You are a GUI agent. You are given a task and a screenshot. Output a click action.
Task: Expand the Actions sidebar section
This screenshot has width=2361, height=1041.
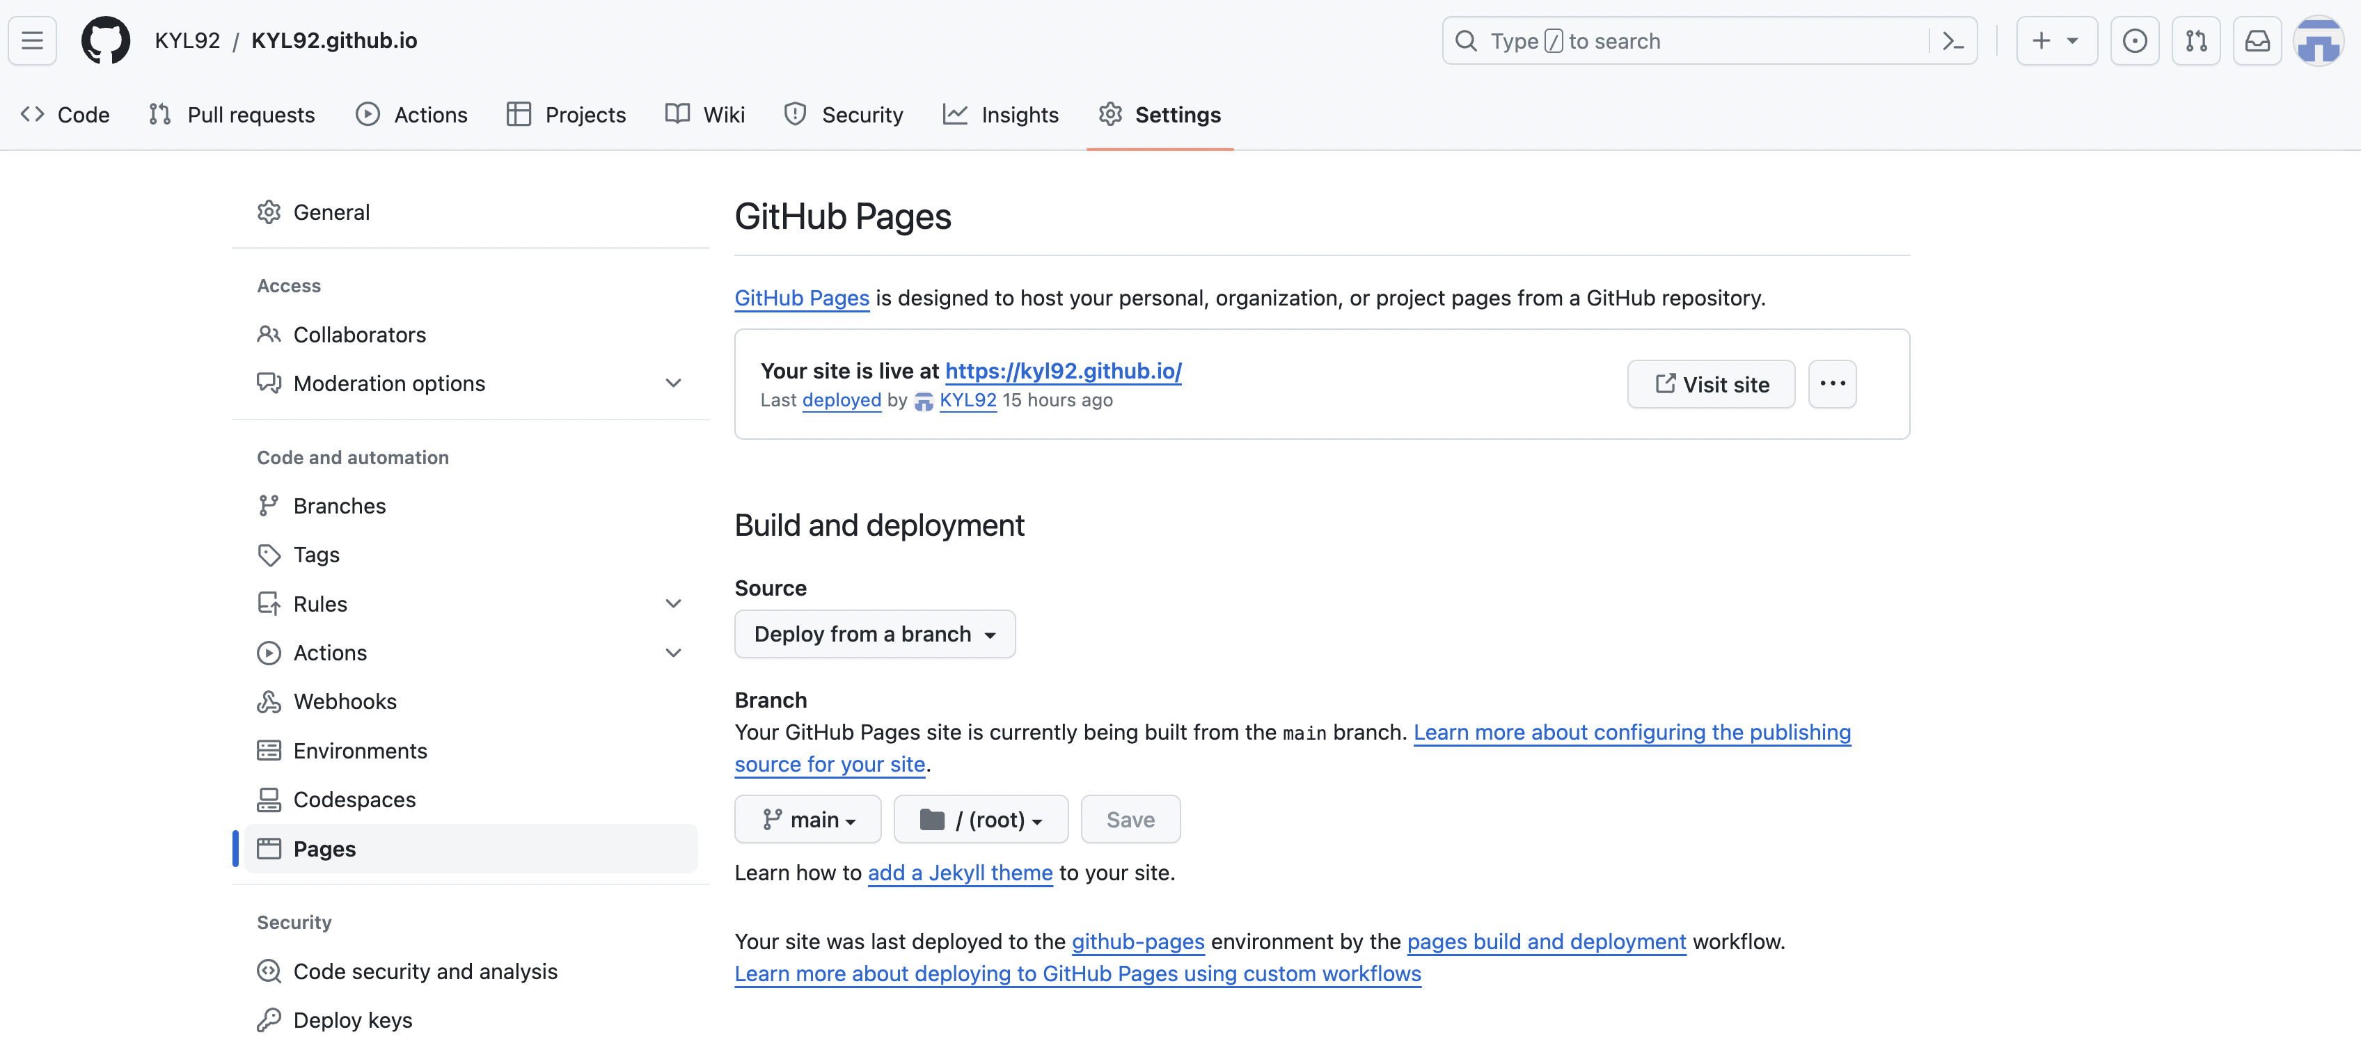coord(471,653)
